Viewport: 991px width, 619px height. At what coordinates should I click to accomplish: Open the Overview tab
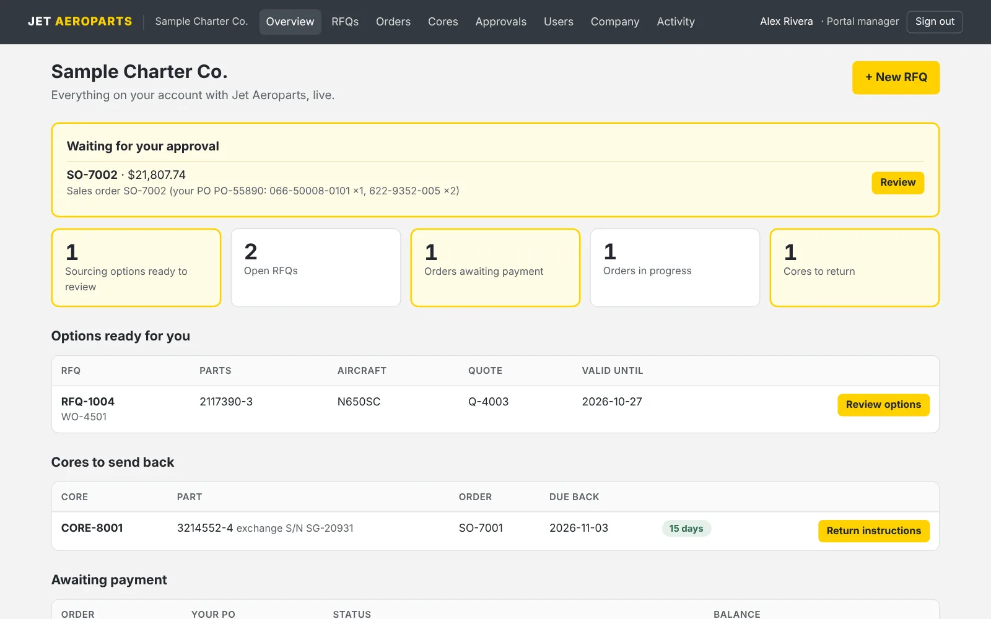tap(290, 22)
